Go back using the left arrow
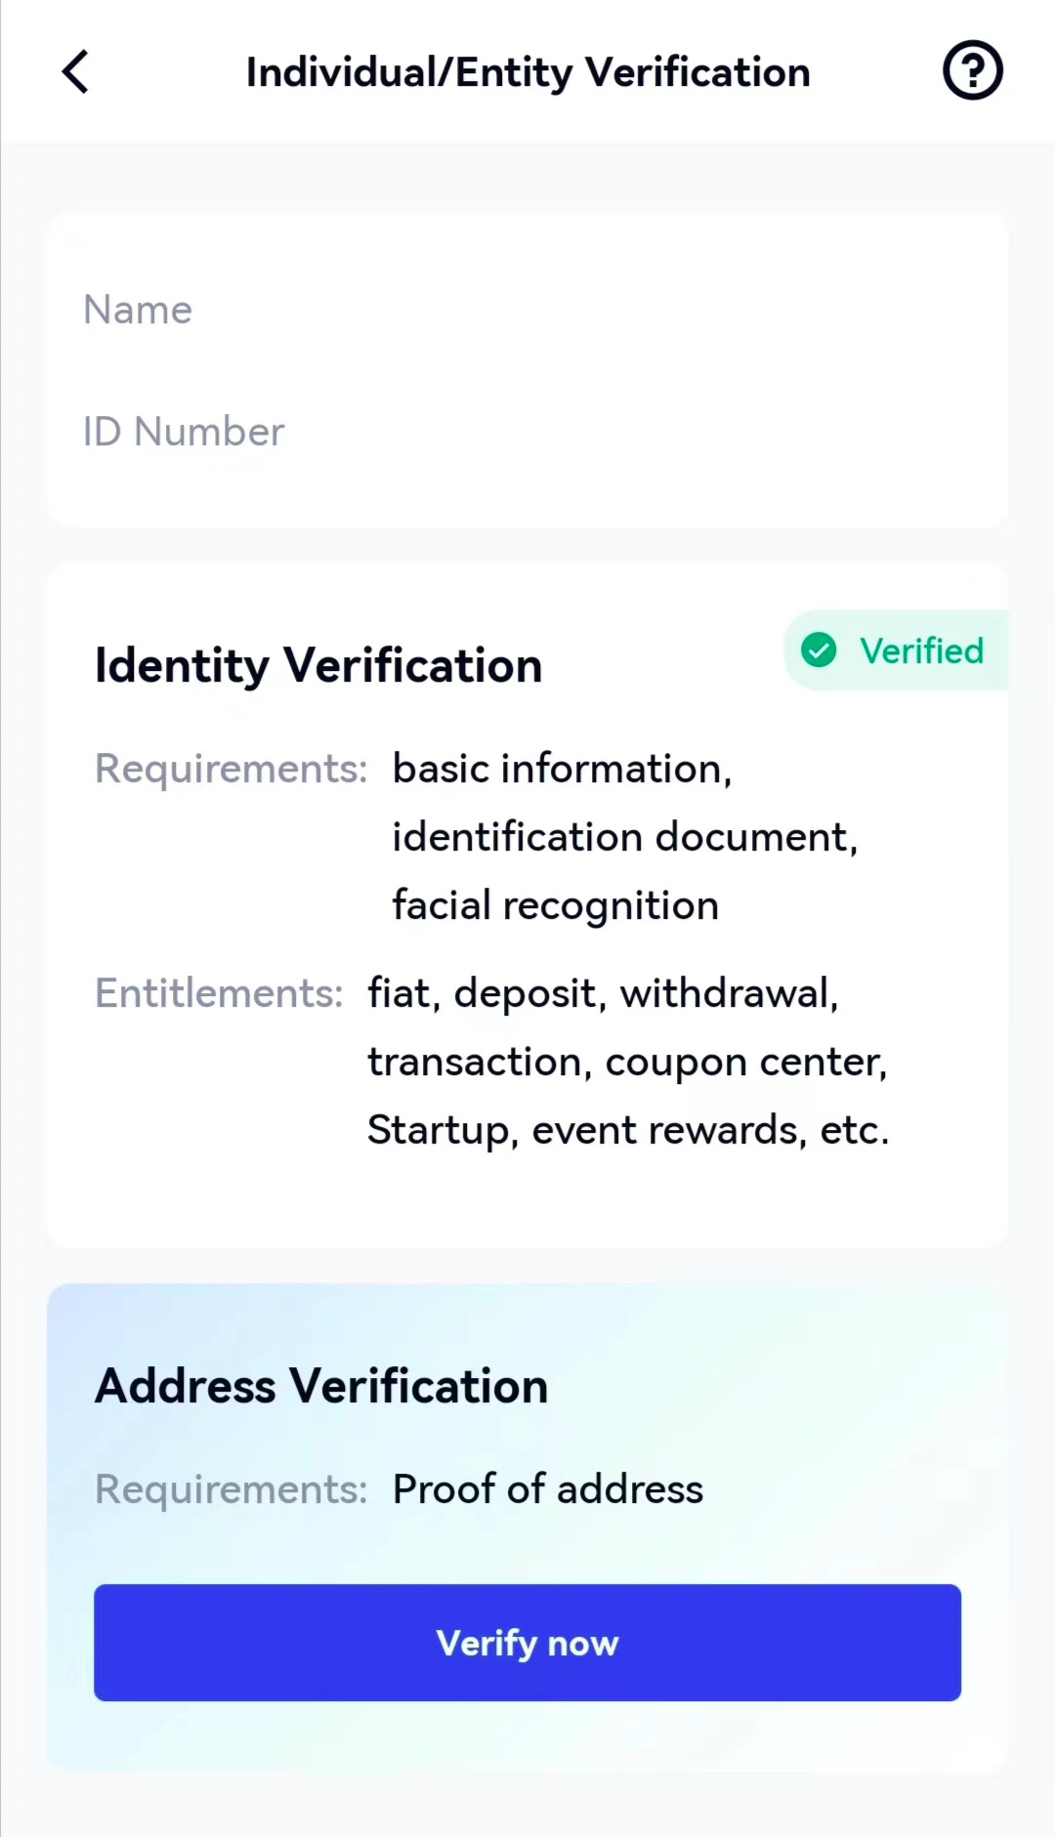The image size is (1055, 1837). (75, 72)
